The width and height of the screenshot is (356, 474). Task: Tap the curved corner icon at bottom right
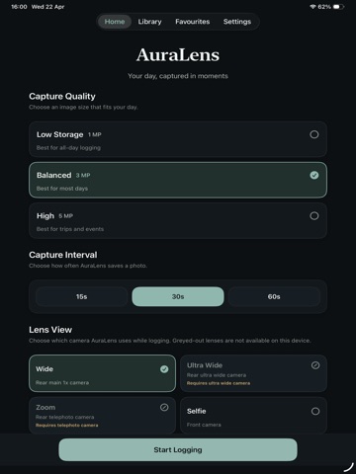tap(348, 467)
